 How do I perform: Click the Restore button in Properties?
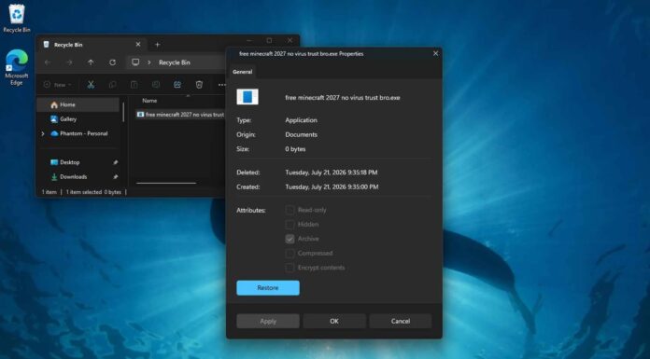[268, 288]
